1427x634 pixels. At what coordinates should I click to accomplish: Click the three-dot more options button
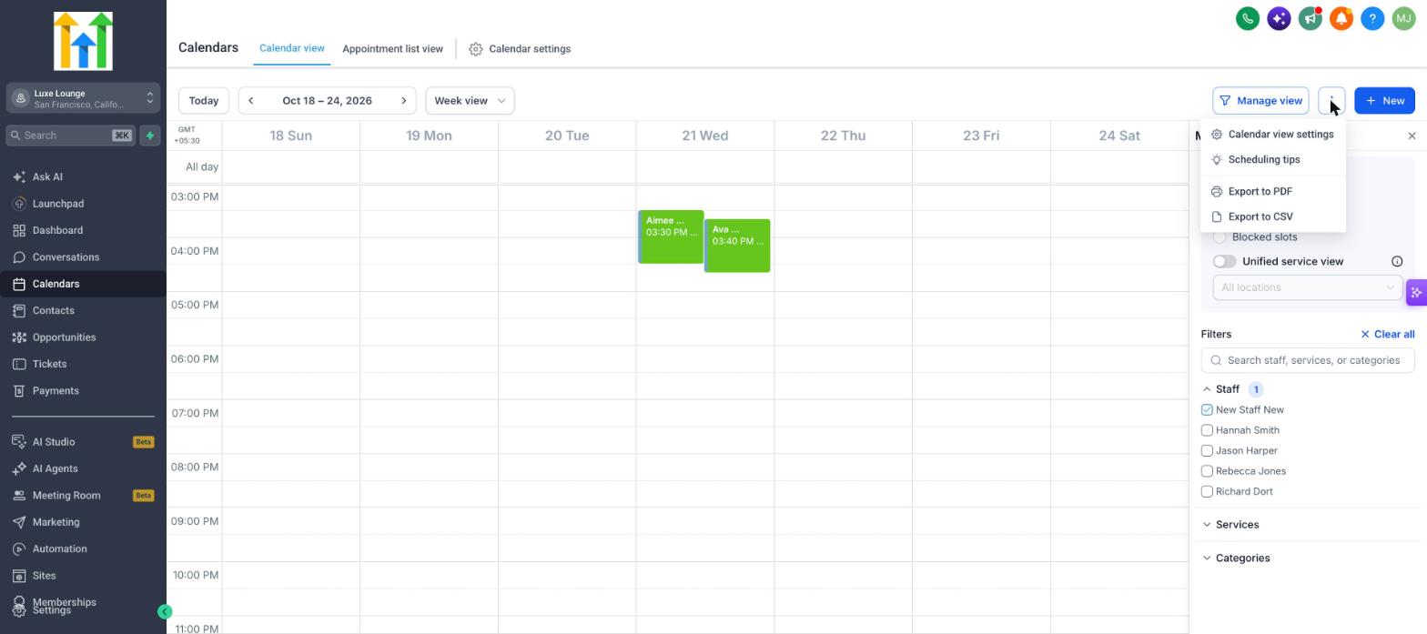(x=1331, y=101)
